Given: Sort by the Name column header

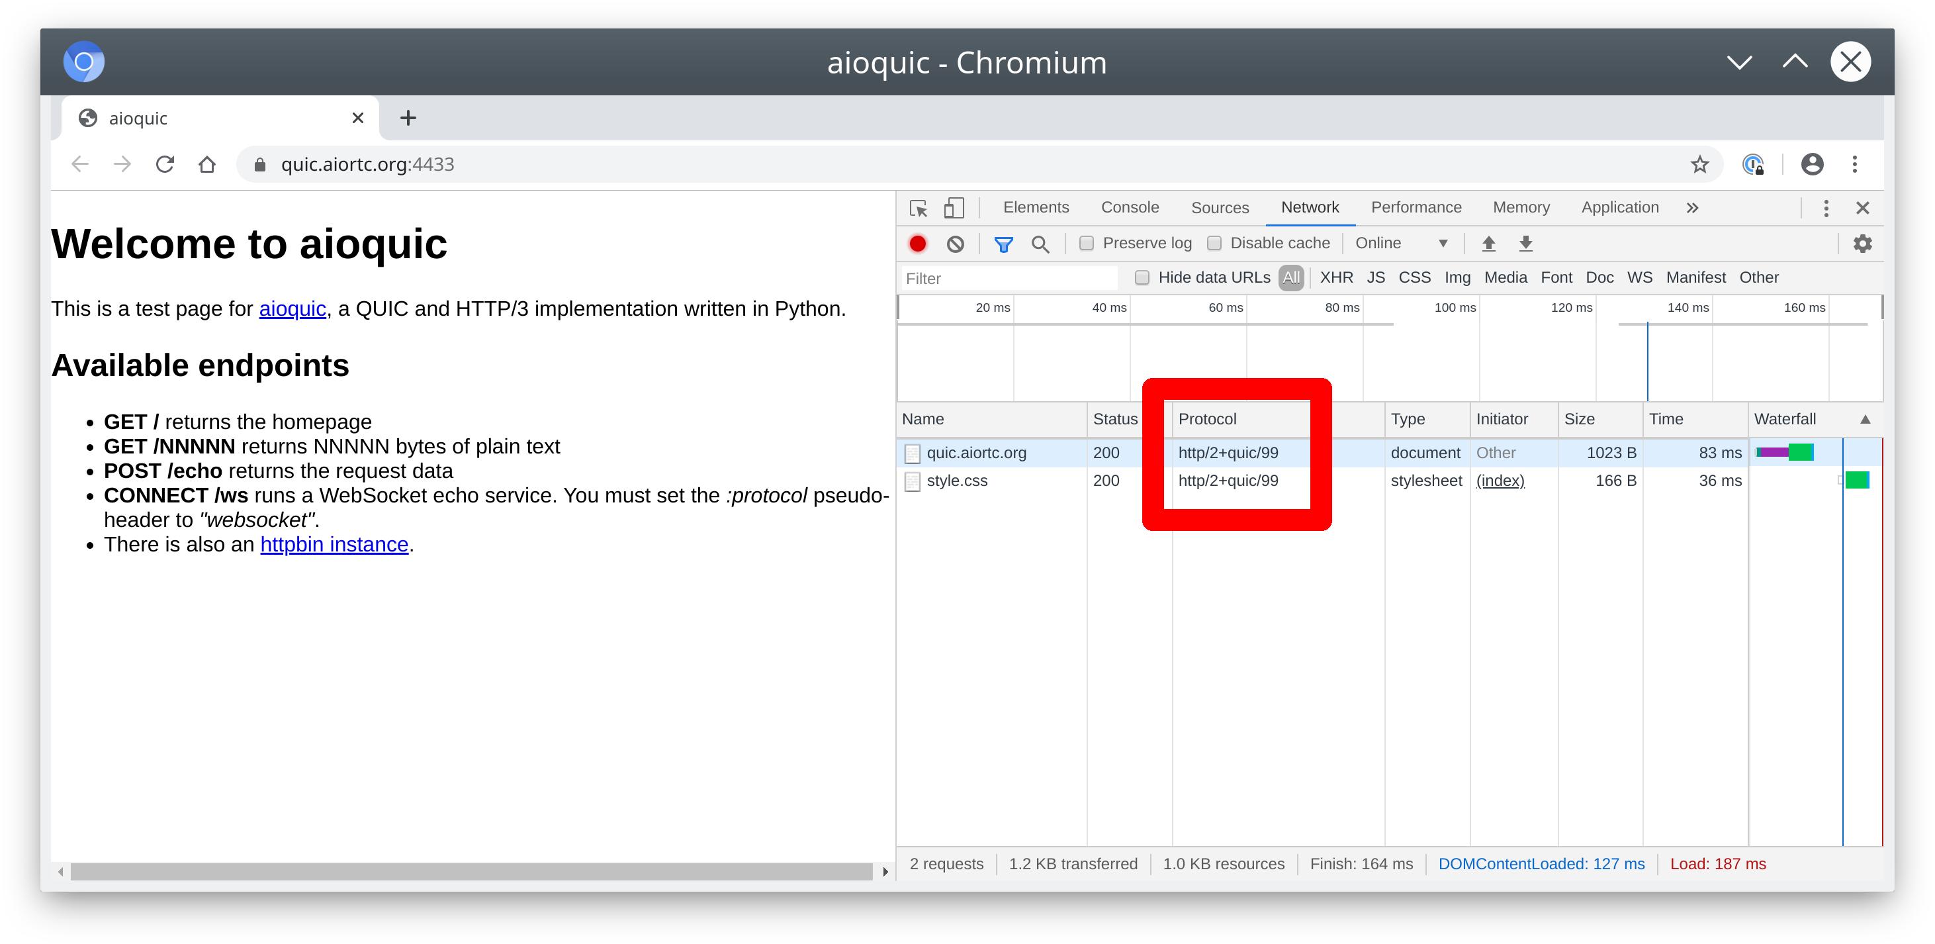Looking at the screenshot, I should point(991,420).
